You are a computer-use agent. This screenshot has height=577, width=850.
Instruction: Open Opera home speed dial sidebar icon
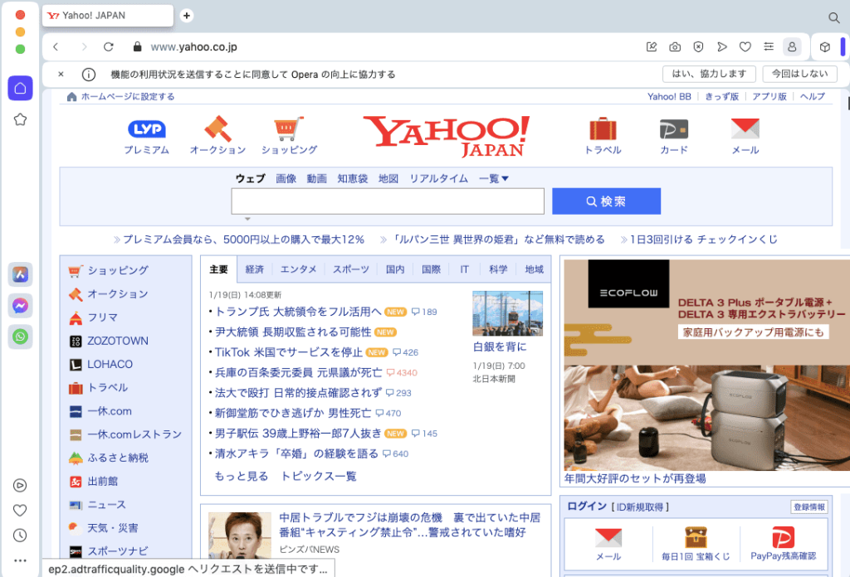[x=20, y=88]
